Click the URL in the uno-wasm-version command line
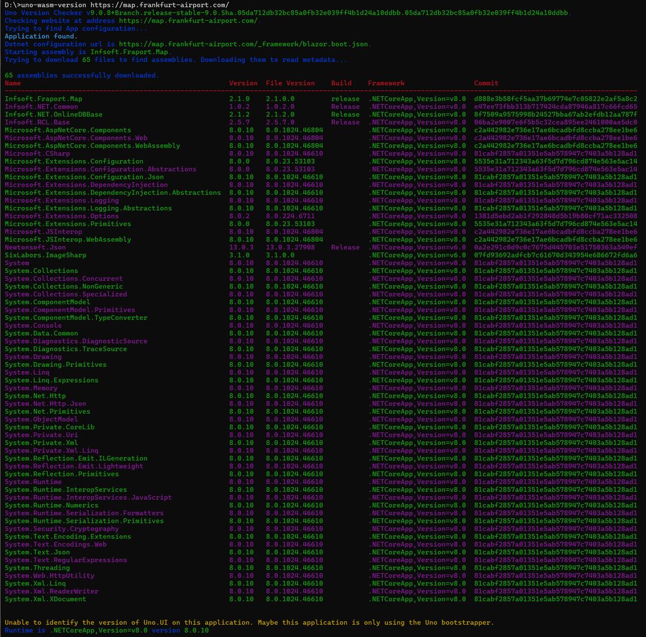This screenshot has height=637, width=646. pyautogui.click(x=160, y=5)
